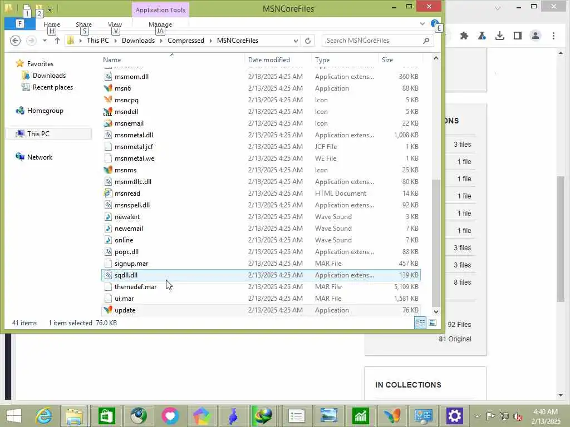Click This PC in the breadcrumb
Screen dimensions: 570x427
tap(98, 41)
